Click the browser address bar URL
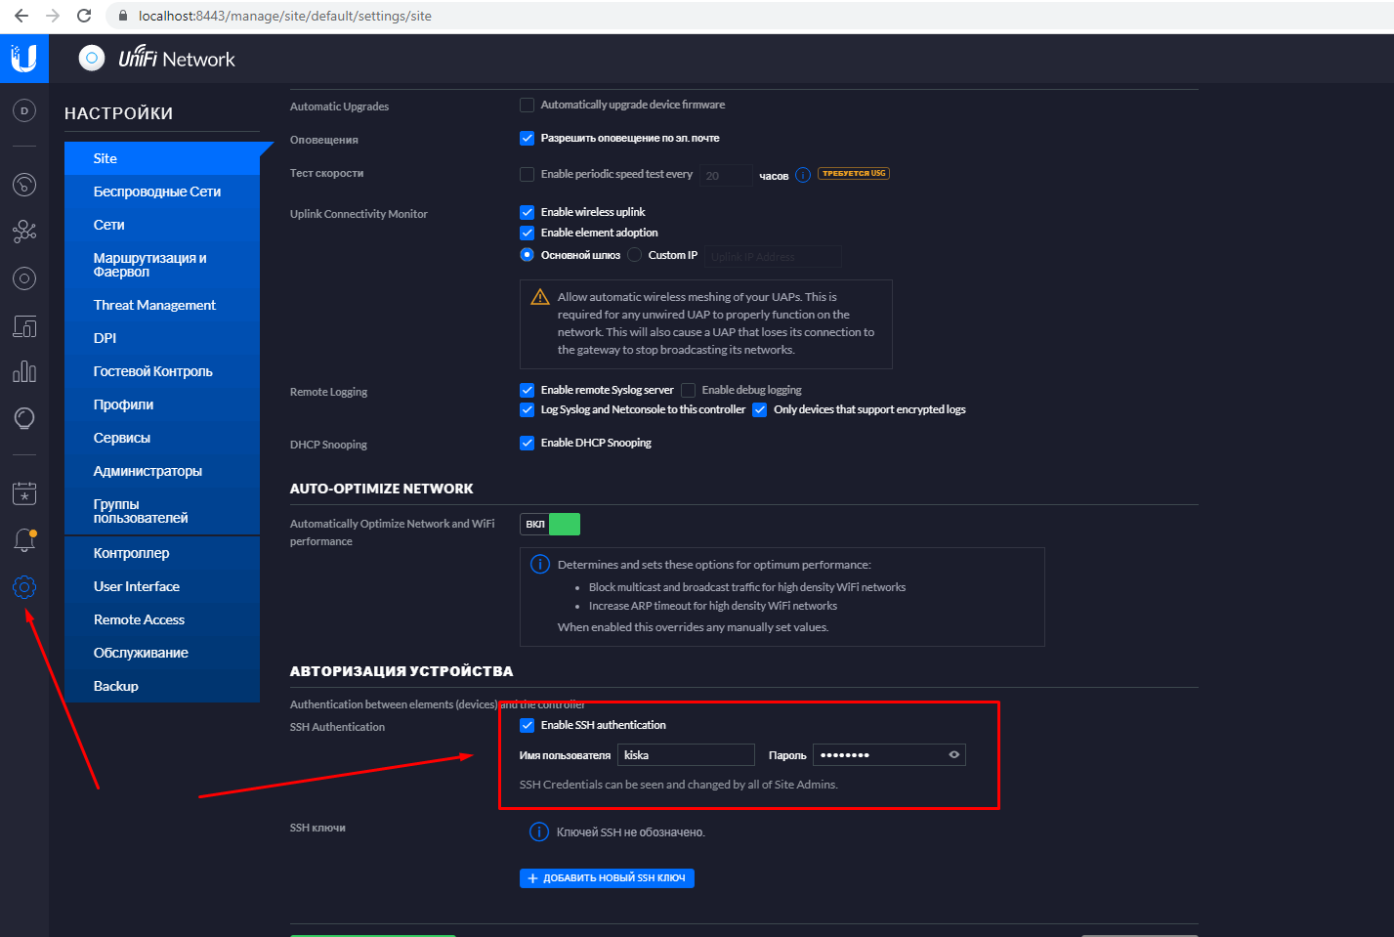The width and height of the screenshot is (1394, 937). click(285, 16)
